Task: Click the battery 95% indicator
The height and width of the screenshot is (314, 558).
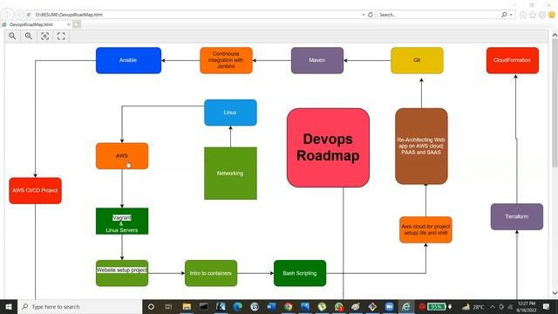Action: (436, 306)
